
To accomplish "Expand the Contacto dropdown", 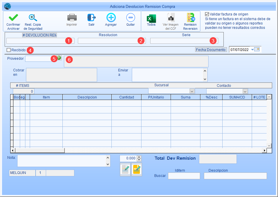I will coord(245,92).
